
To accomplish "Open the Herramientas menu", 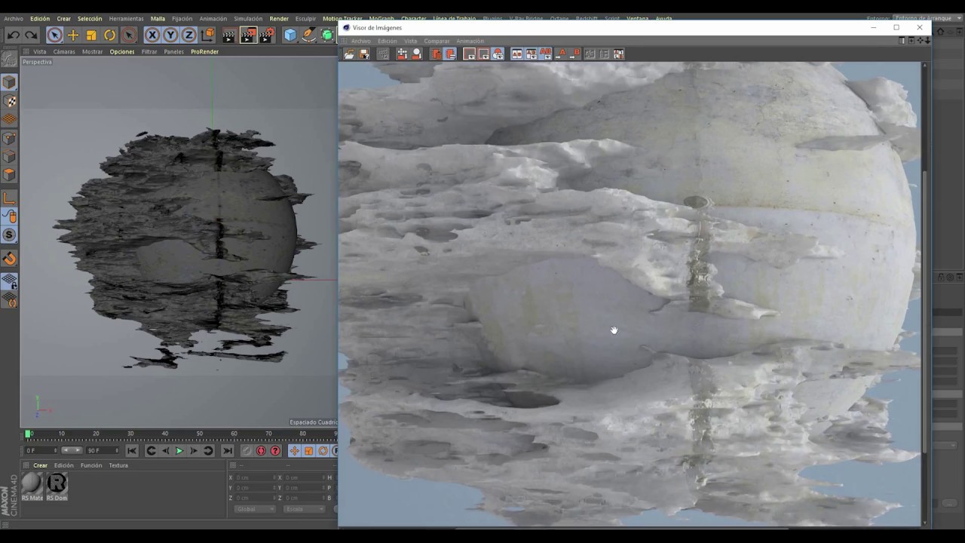I will (x=126, y=18).
